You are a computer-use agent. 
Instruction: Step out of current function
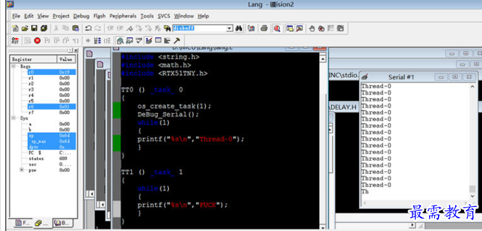coord(66,40)
